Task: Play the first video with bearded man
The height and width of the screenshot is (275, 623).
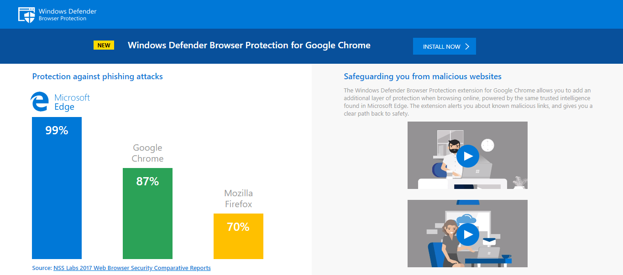Action: (467, 156)
